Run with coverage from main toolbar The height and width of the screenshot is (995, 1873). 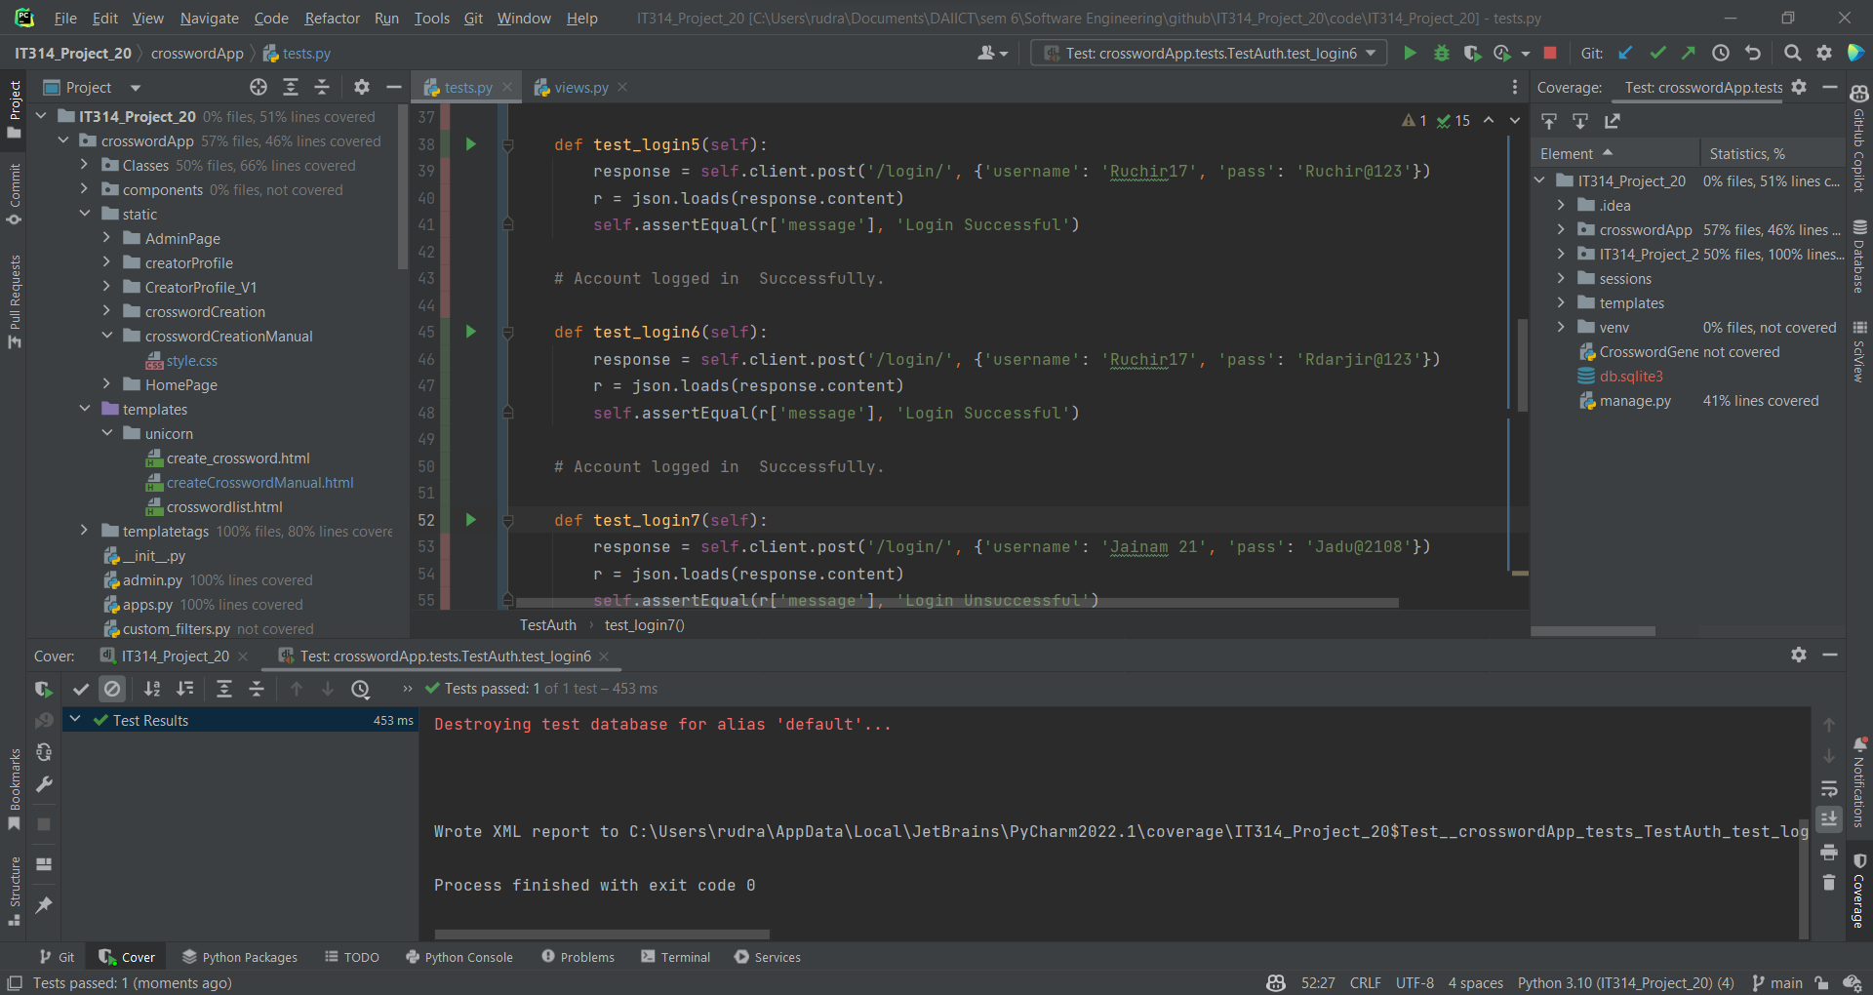(1472, 54)
